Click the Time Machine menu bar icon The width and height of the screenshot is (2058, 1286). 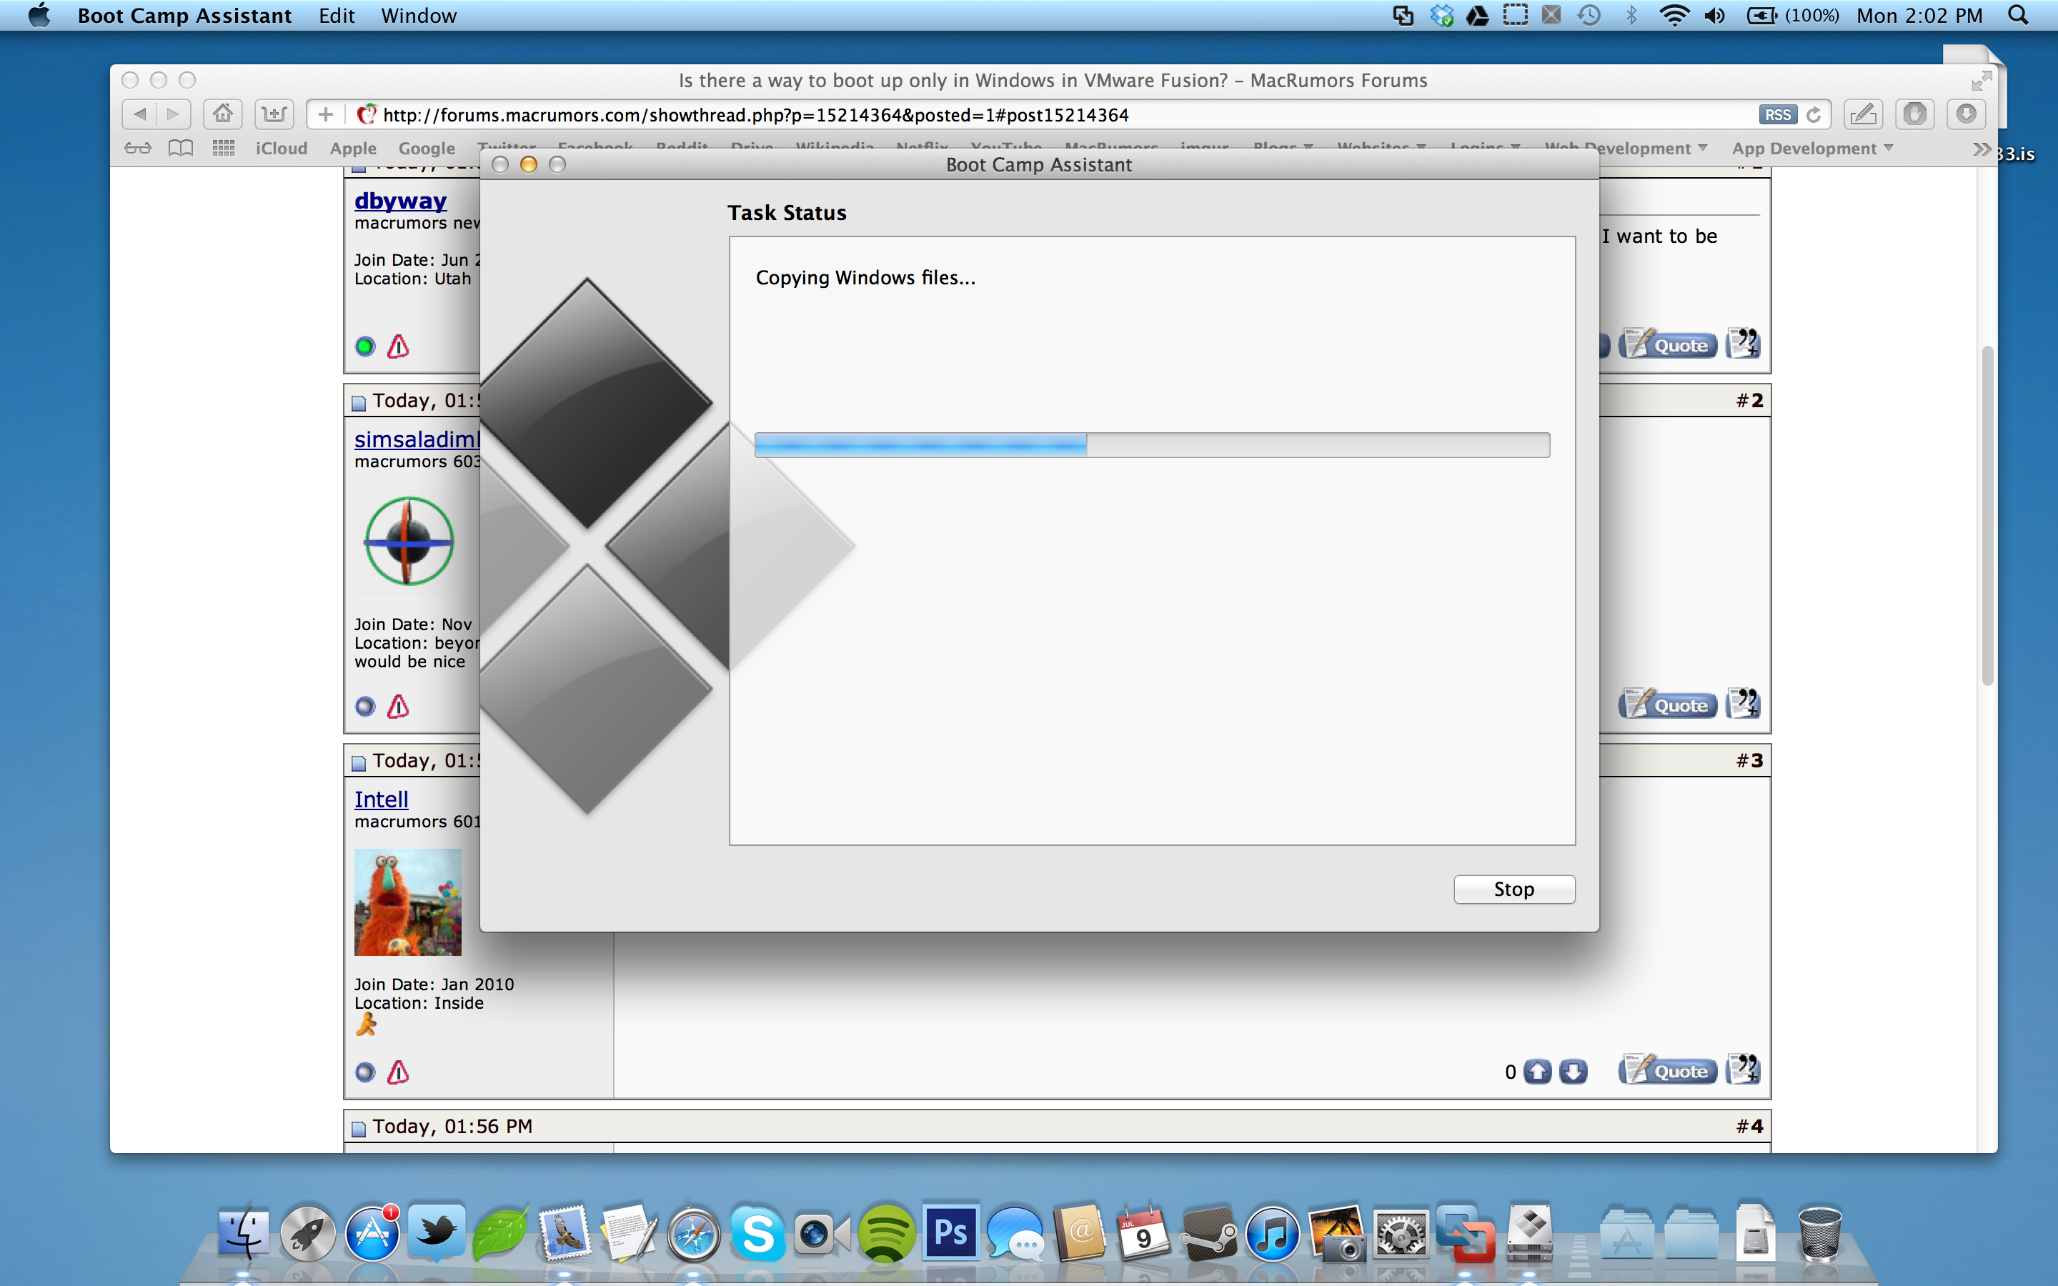1589,15
